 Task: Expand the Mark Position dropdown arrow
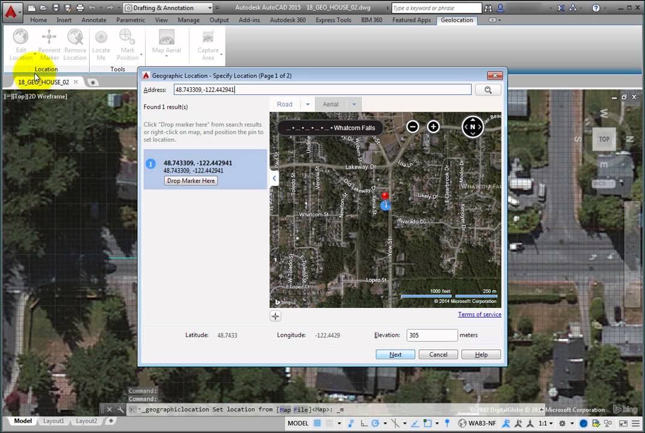coord(141,55)
